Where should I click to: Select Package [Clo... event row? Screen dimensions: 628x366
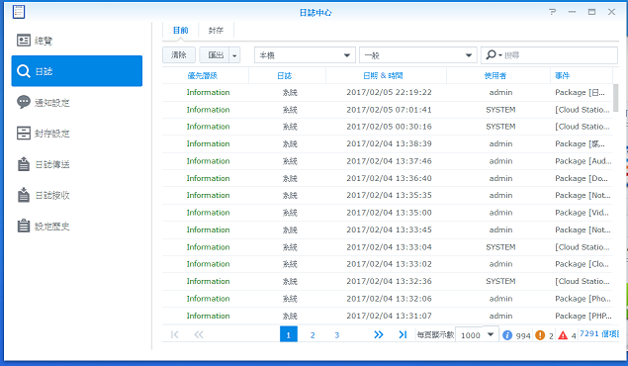(x=388, y=264)
